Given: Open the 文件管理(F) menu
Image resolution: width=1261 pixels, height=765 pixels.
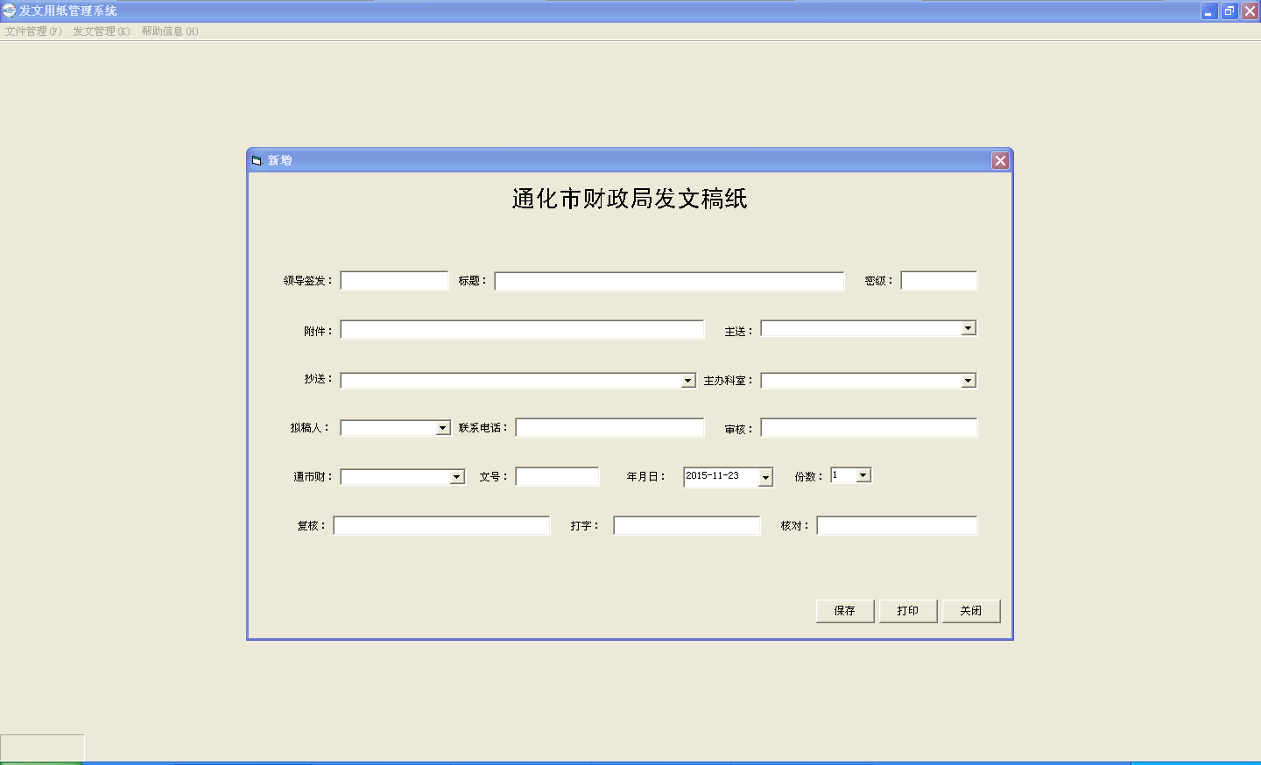Looking at the screenshot, I should (33, 32).
